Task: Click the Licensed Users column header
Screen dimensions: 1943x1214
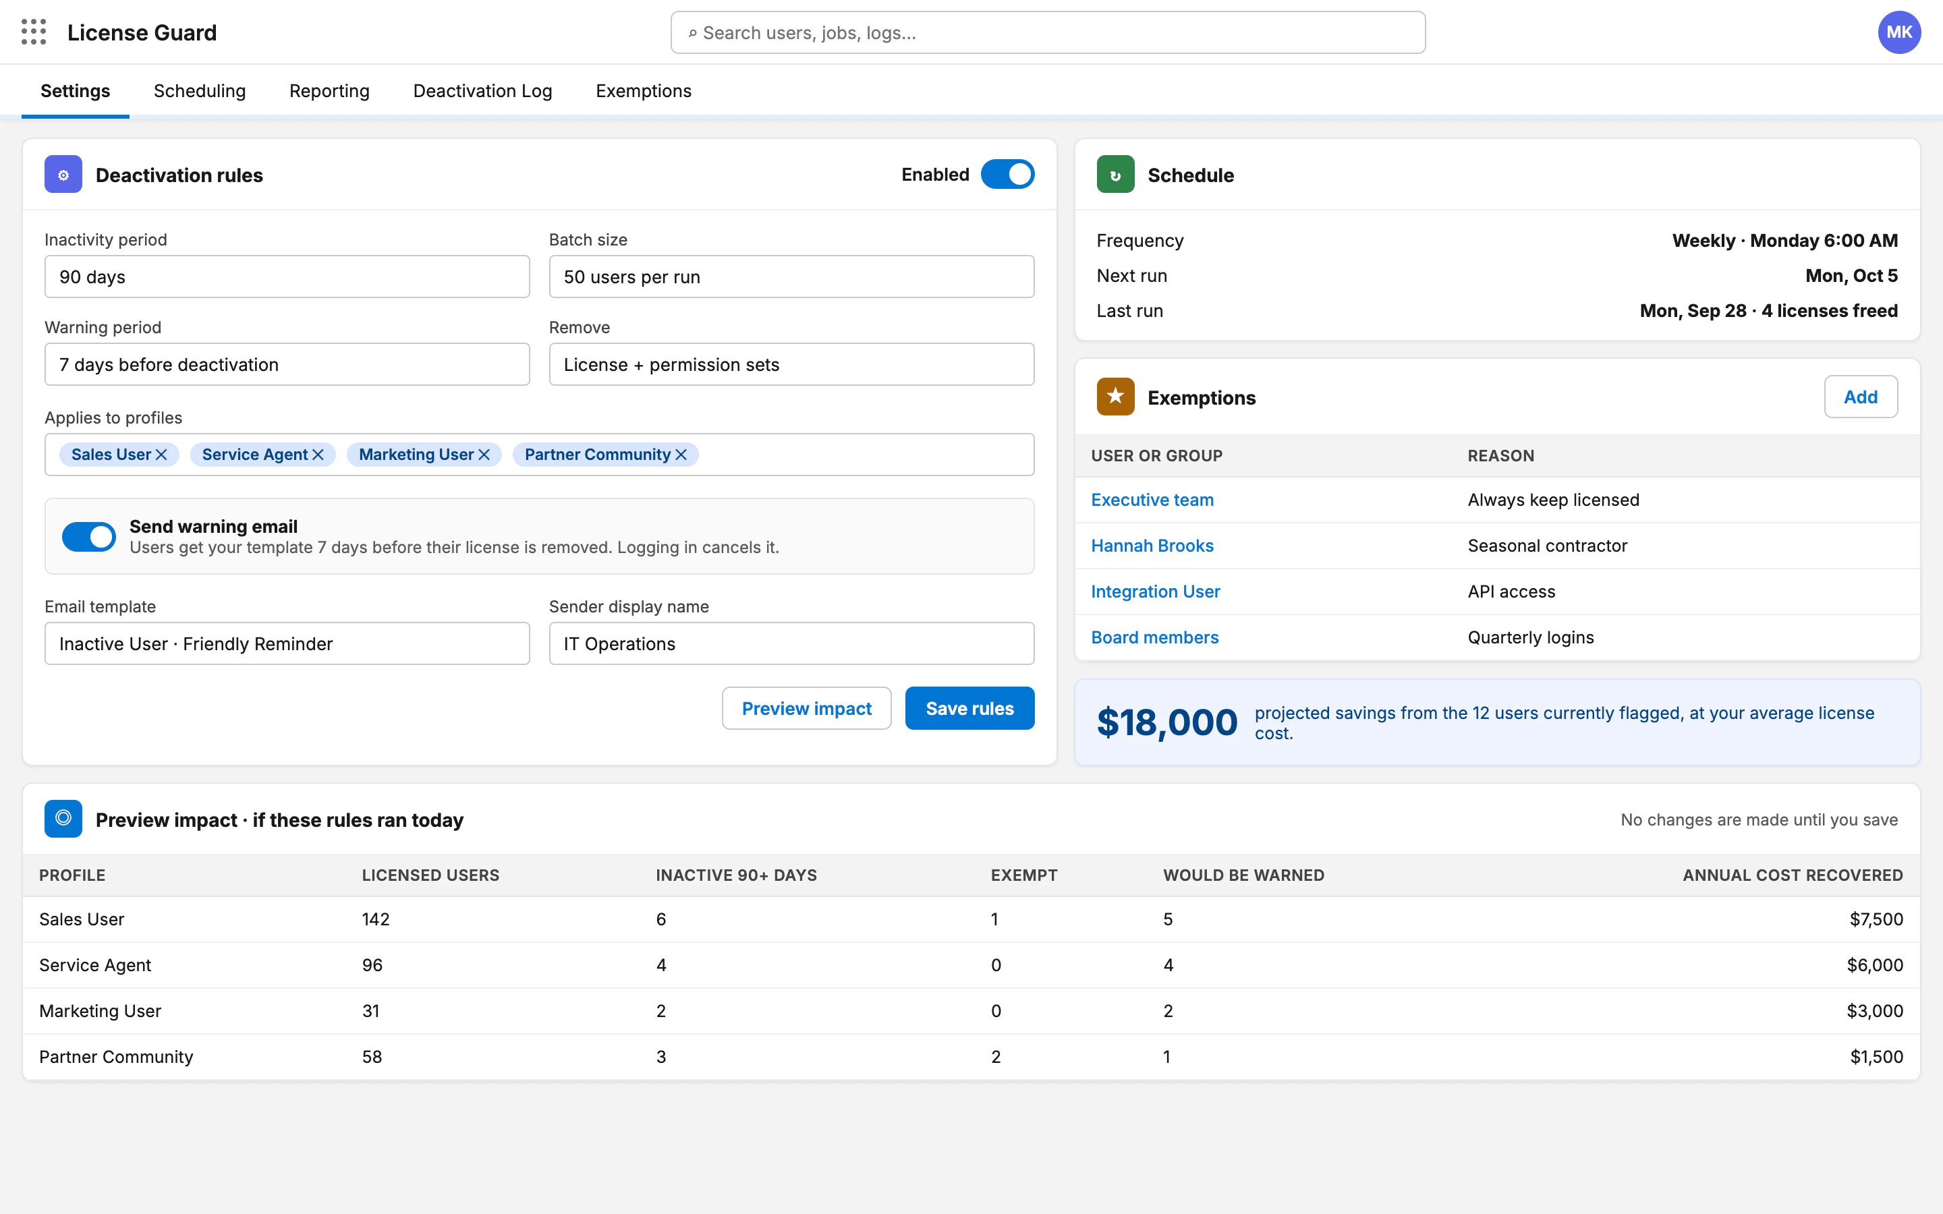Action: click(x=430, y=875)
